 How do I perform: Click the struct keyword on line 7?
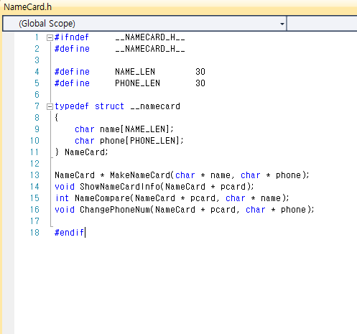click(x=109, y=106)
